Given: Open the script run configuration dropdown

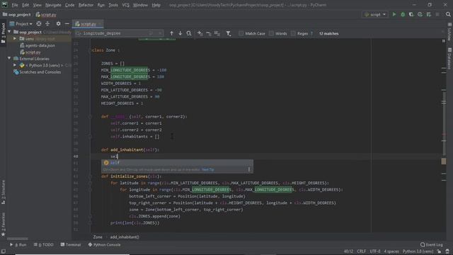Looking at the screenshot, I should (x=374, y=14).
